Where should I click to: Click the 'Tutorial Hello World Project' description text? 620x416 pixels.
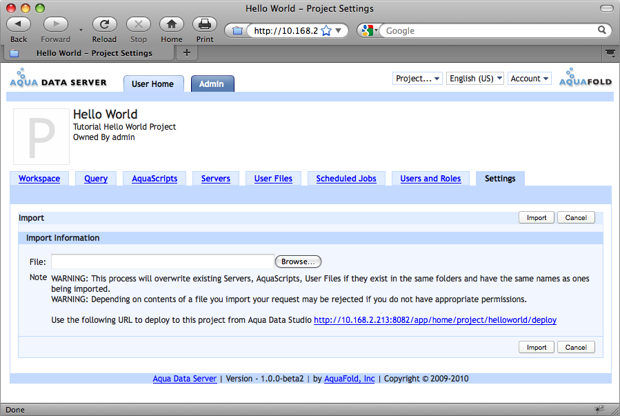click(125, 126)
